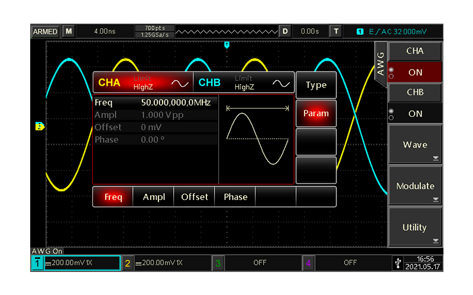Viewport: 473px width, 295px height.
Task: Click the yellow channel 2 ground marker
Action: coord(40,126)
